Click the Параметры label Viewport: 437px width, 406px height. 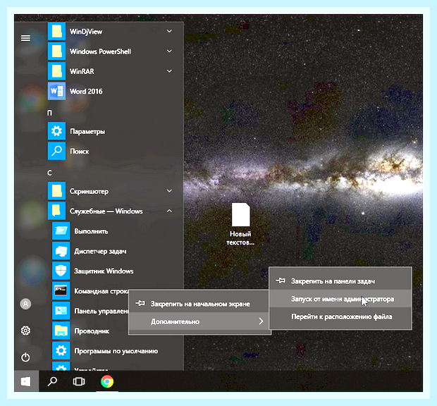[x=87, y=132]
